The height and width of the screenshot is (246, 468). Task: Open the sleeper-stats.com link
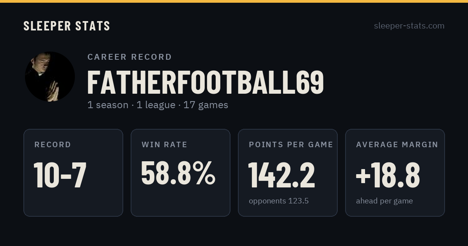409,26
